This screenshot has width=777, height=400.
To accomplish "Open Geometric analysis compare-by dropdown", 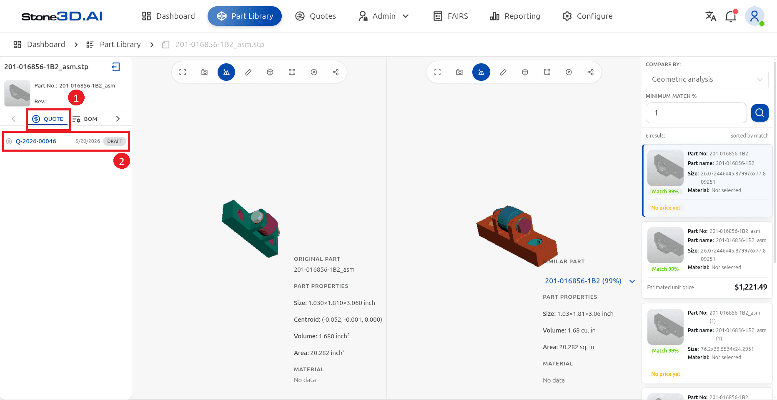I will click(x=707, y=79).
